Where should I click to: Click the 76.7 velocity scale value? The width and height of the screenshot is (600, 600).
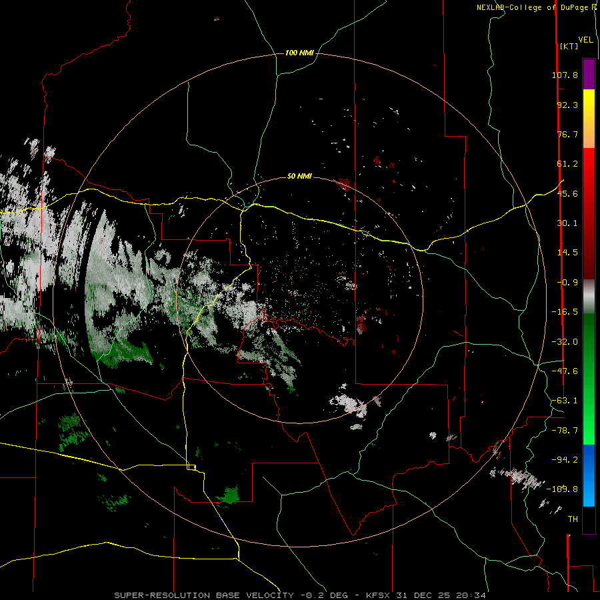(x=567, y=134)
